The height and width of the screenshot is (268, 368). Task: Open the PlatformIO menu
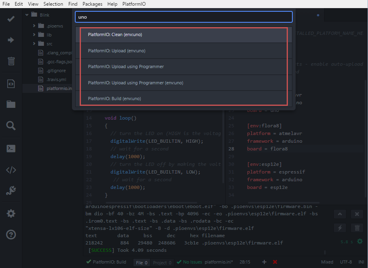coord(134,4)
